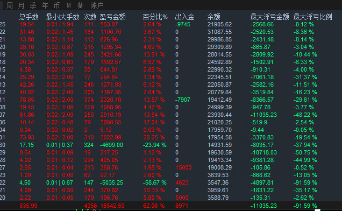Click the balance cell 28014.55

pos(219,54)
